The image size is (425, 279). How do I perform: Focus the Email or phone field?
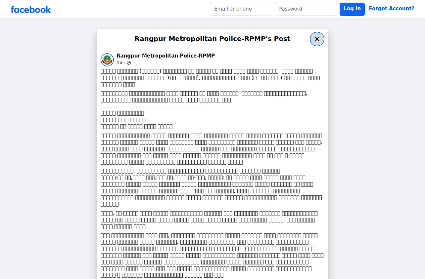pos(241,9)
